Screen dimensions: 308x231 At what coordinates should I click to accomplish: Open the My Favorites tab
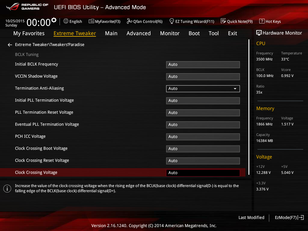click(29, 33)
